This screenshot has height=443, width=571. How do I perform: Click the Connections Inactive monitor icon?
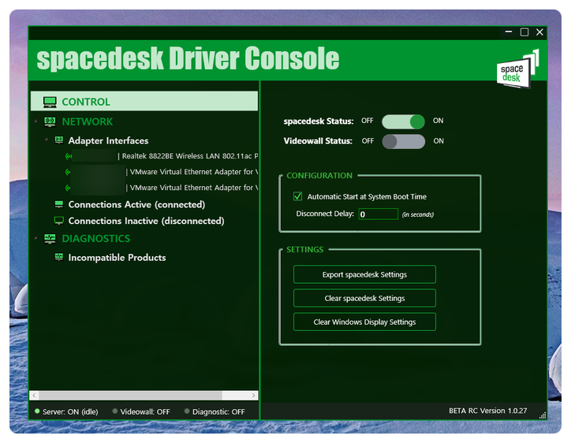coord(59,221)
